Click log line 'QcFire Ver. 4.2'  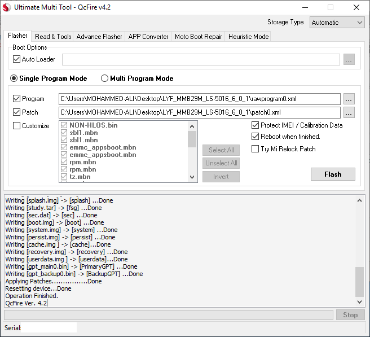pos(26,303)
